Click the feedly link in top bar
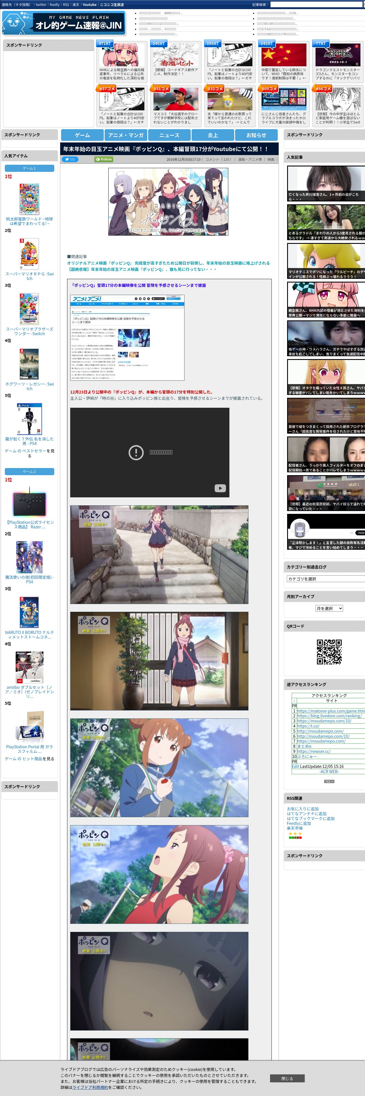 (54, 5)
